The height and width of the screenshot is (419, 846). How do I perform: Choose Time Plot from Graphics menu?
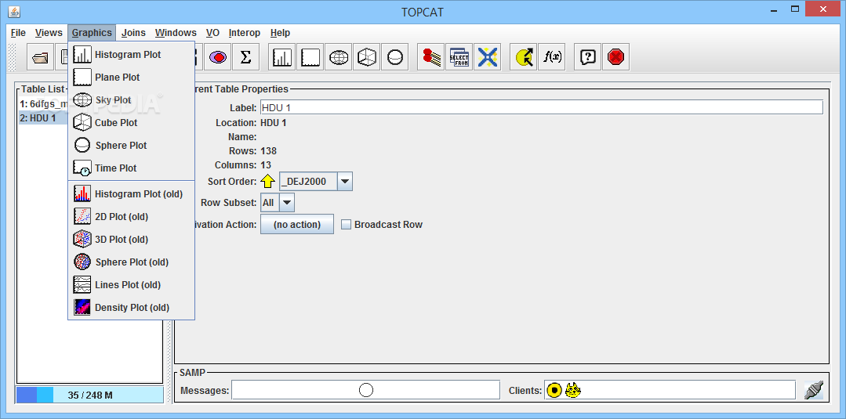pos(131,168)
